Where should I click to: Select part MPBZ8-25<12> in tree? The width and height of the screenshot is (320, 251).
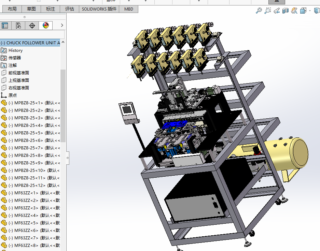point(30,186)
